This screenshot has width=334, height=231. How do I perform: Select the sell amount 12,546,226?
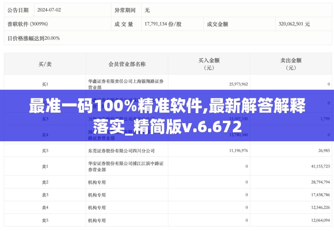pyautogui.click(x=320, y=207)
